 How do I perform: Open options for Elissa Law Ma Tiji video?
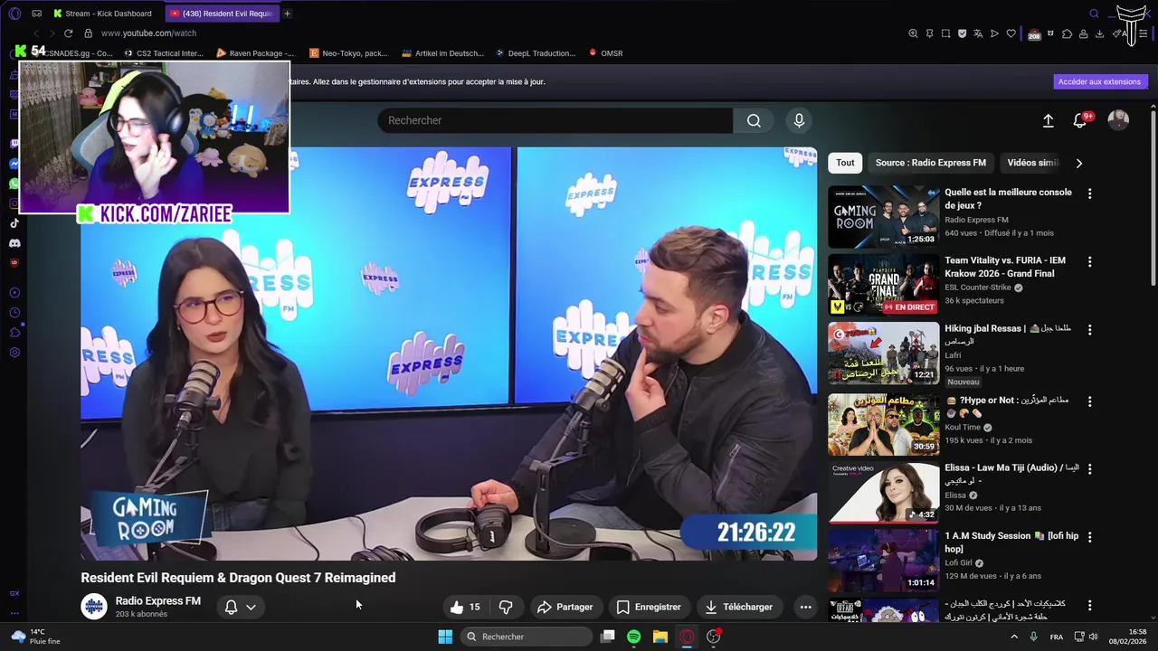pos(1089,468)
